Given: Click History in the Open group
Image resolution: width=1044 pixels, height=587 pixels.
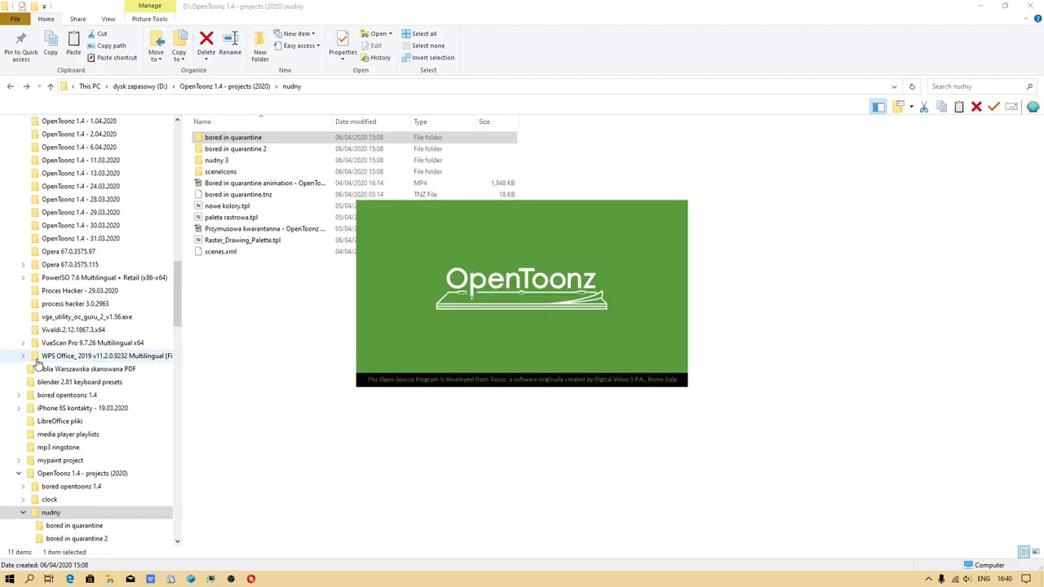Looking at the screenshot, I should (376, 58).
